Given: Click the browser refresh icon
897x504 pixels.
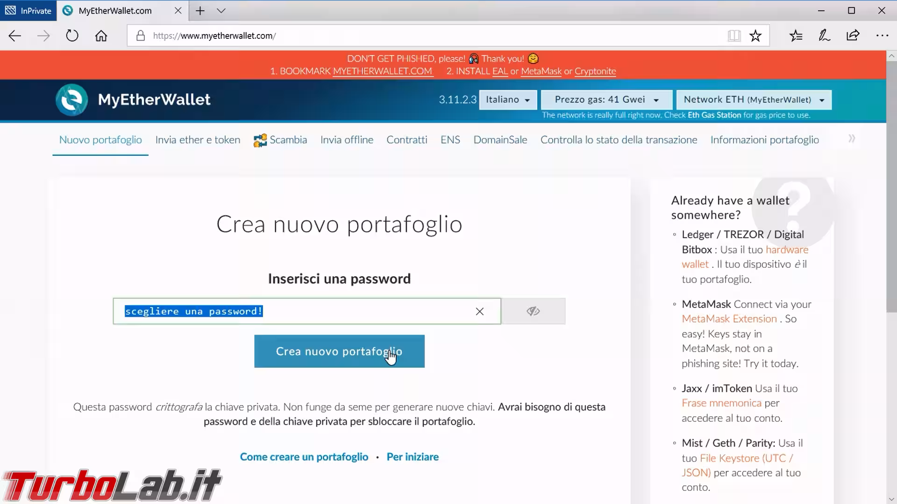Looking at the screenshot, I should 72,35.
